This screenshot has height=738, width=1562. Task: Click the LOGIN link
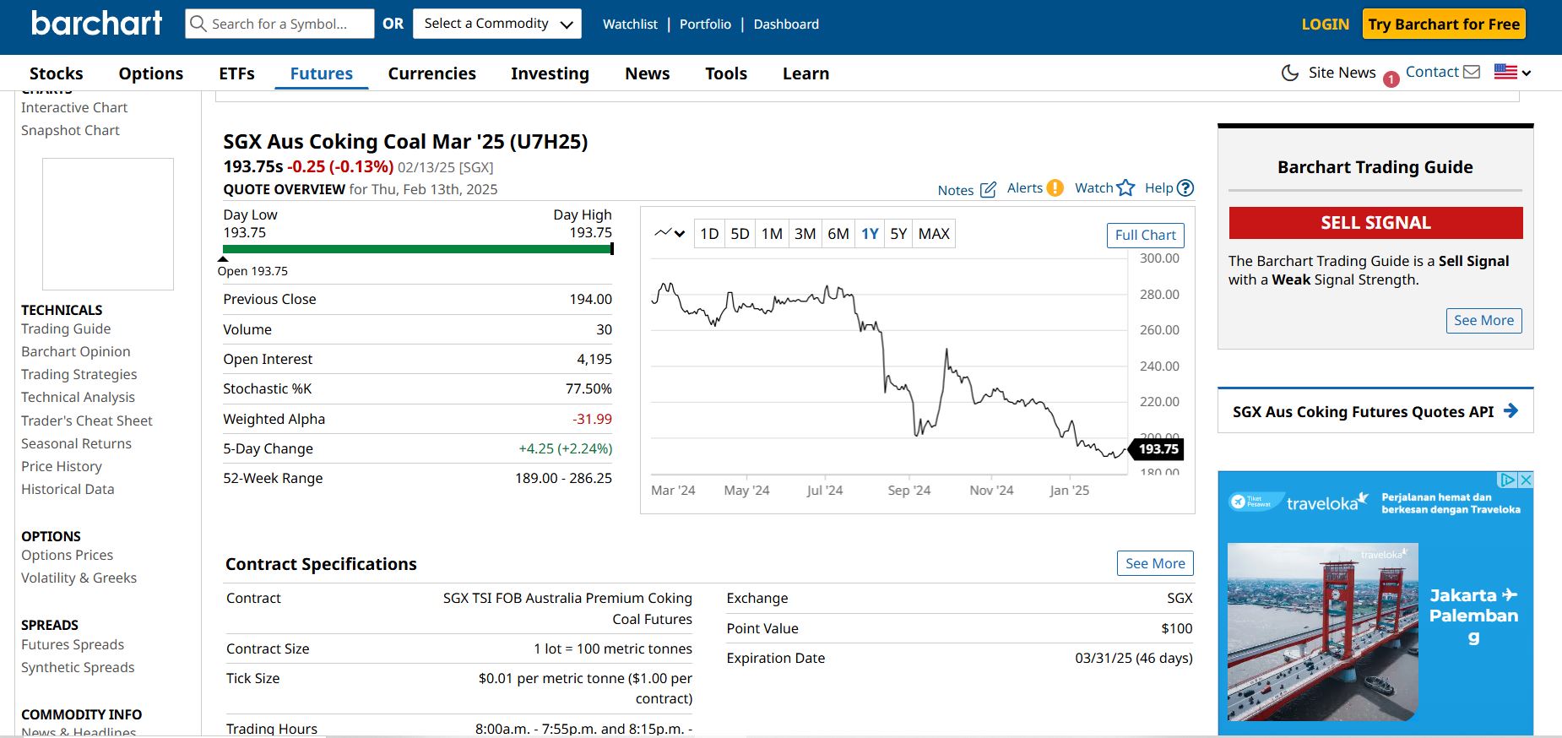point(1325,24)
